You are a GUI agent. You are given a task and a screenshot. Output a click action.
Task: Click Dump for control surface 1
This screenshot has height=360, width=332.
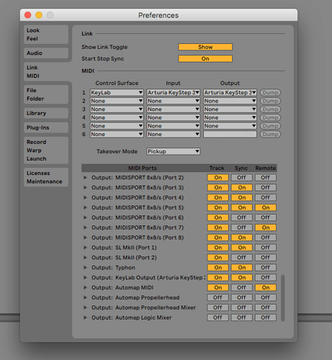[x=270, y=92]
